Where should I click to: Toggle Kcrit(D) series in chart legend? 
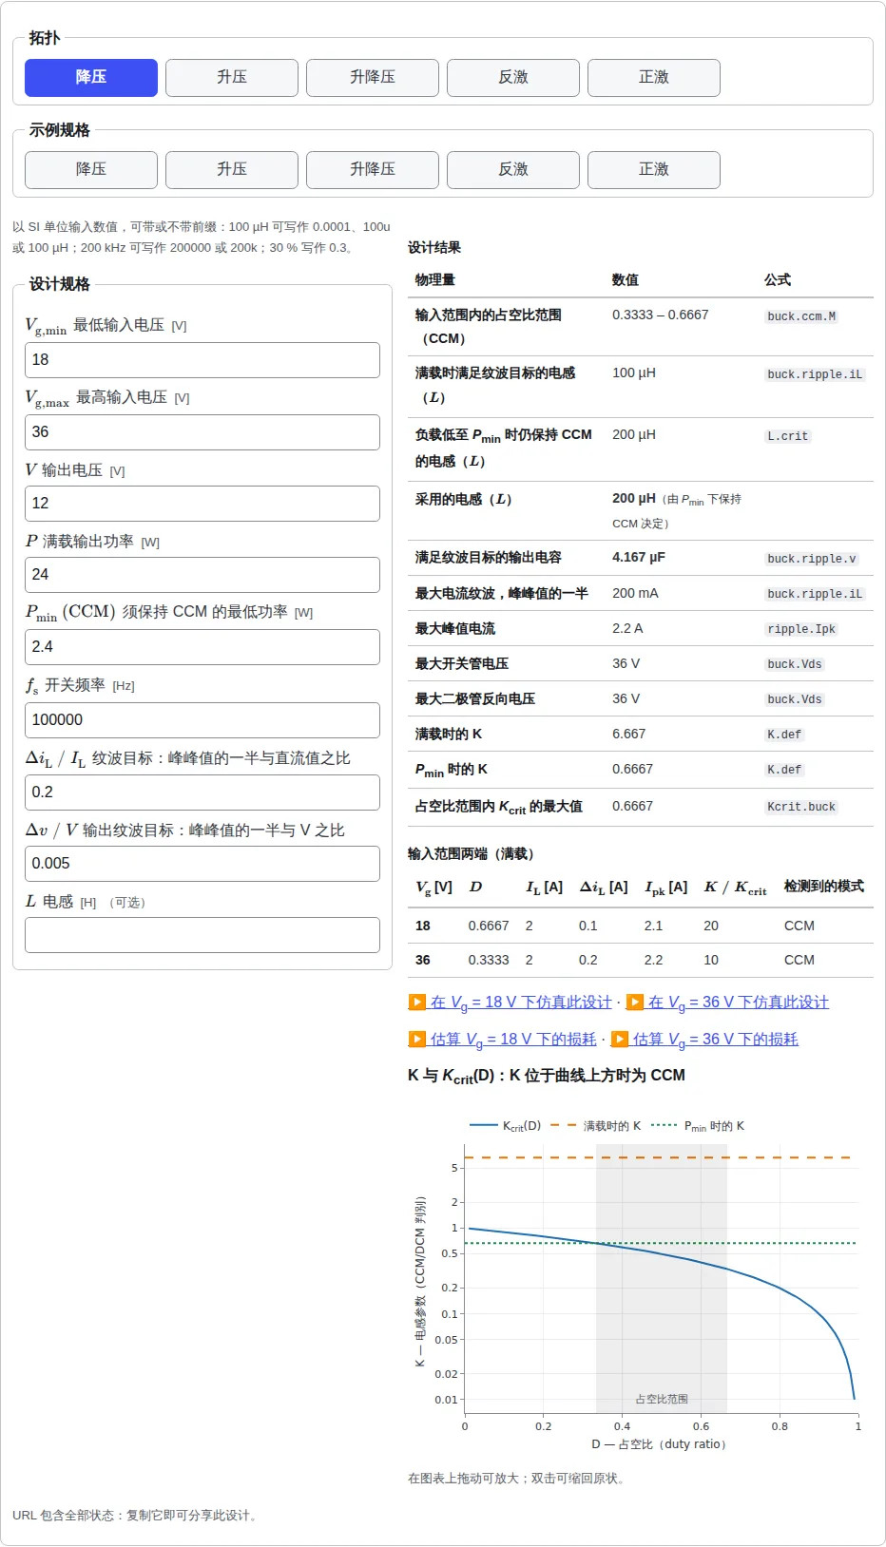[505, 1126]
